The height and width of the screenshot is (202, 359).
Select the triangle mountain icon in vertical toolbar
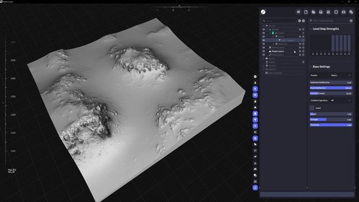pyautogui.click(x=255, y=107)
